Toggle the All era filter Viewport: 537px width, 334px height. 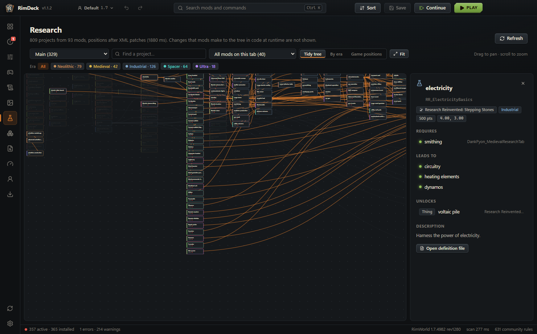point(43,66)
